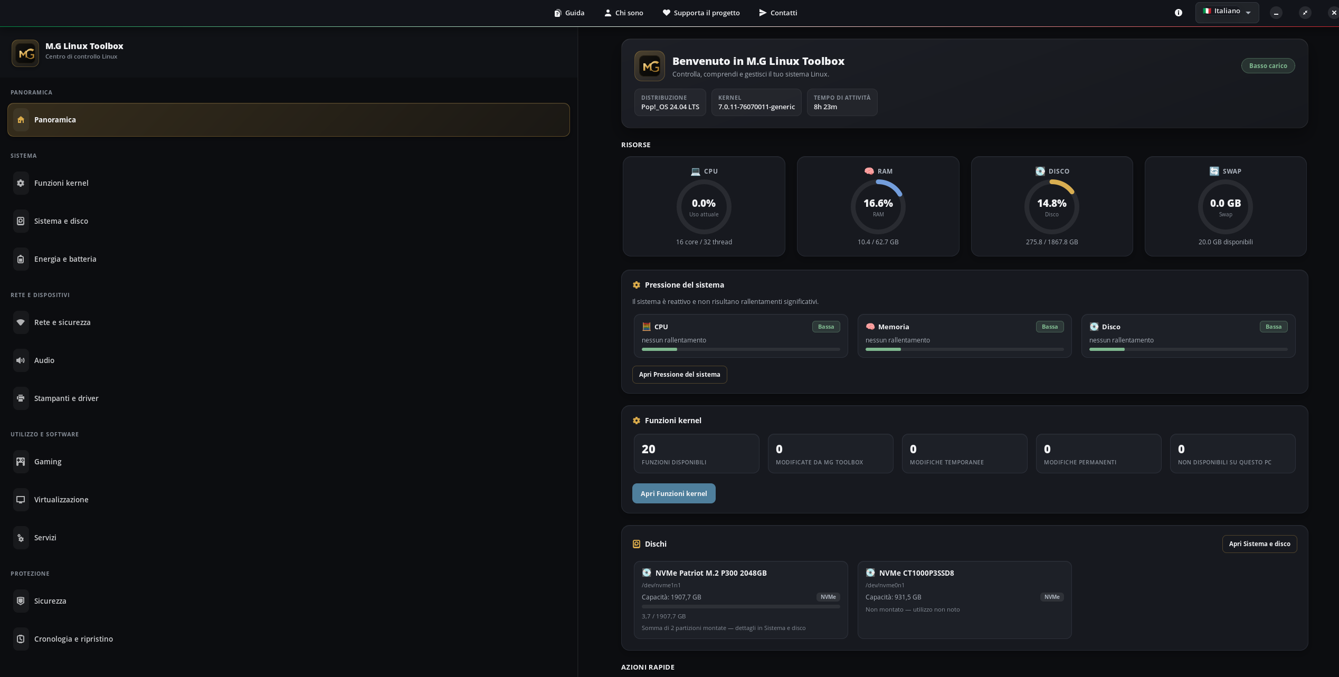Click the Sicurezza shield icon

click(21, 601)
